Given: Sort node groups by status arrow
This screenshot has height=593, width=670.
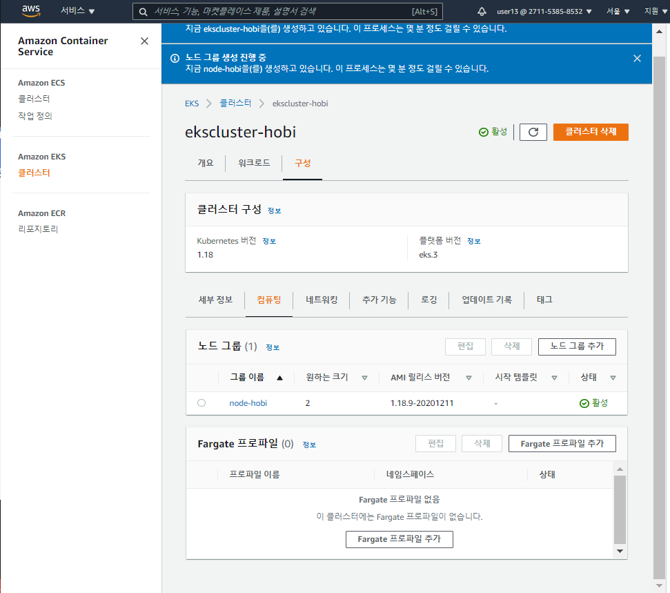Looking at the screenshot, I should 613,378.
